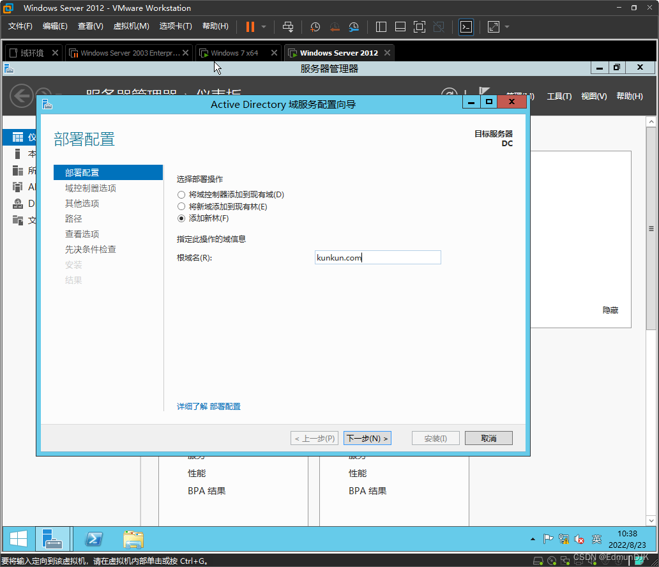The height and width of the screenshot is (567, 659).
Task: Open 工具(T) menu in Server Manager
Action: coord(559,96)
